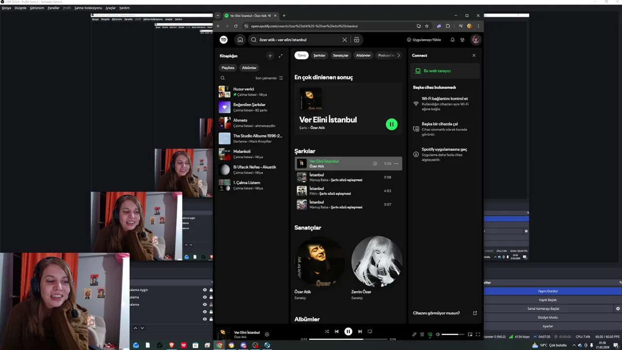Toggle visibility of second OBS source

205,297
